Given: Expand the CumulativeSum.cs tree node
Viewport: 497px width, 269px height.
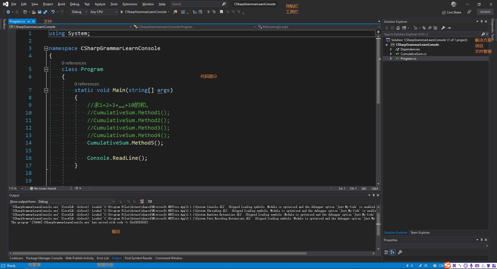Looking at the screenshot, I should coord(391,54).
